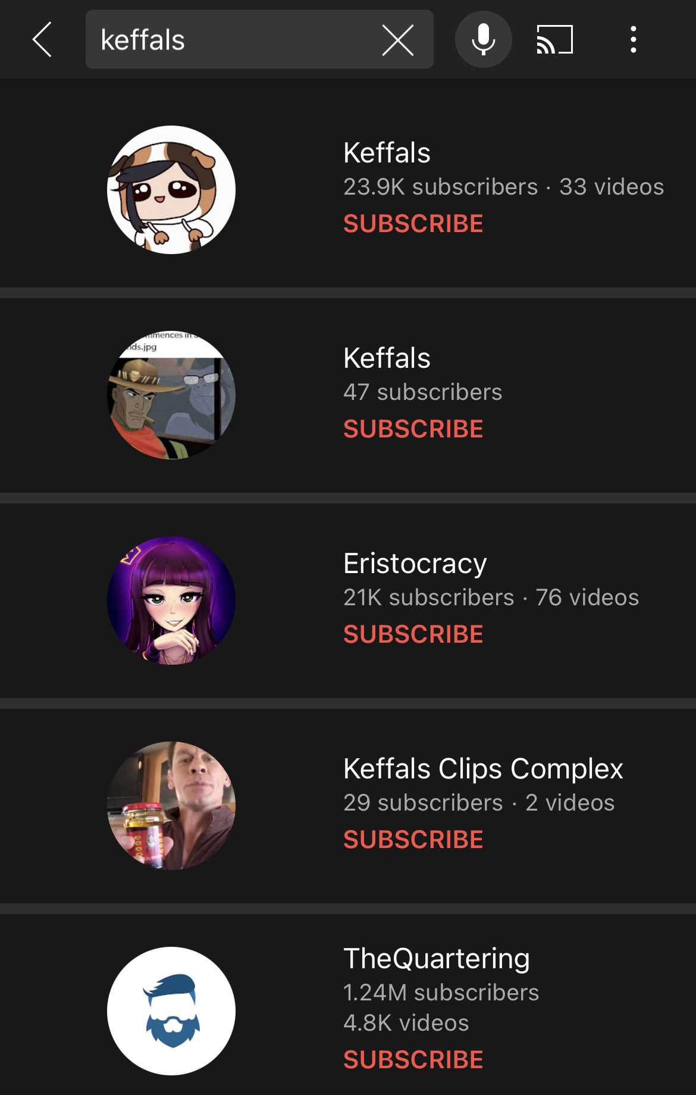
Task: Subscribe to Eristocracy
Action: click(413, 634)
